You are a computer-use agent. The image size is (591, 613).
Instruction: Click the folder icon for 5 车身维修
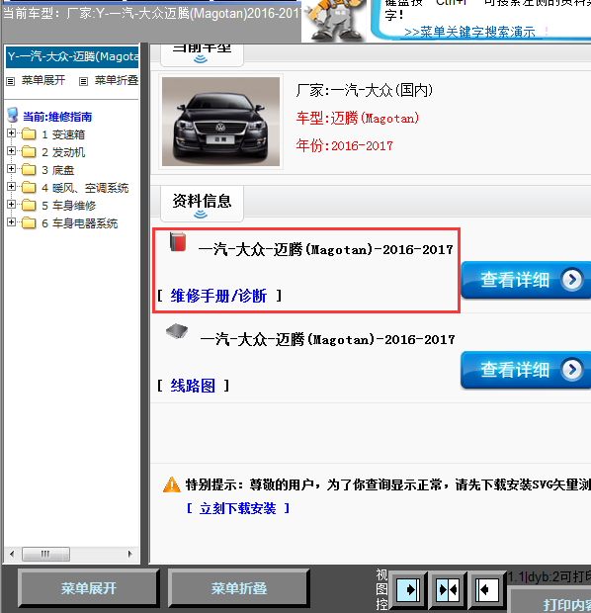29,206
